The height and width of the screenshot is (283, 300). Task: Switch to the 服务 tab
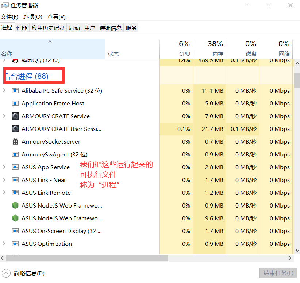click(131, 28)
